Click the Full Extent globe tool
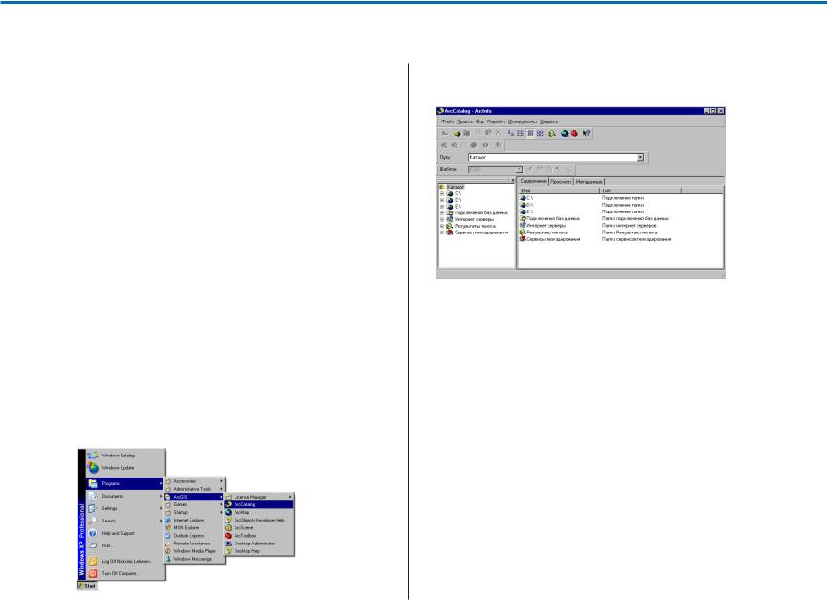 473,145
